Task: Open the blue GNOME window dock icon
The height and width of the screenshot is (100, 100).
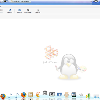Action: (x=59, y=94)
